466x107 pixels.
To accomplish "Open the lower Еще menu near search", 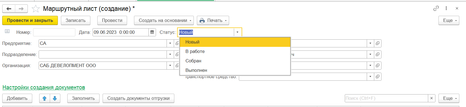I will tap(449, 98).
